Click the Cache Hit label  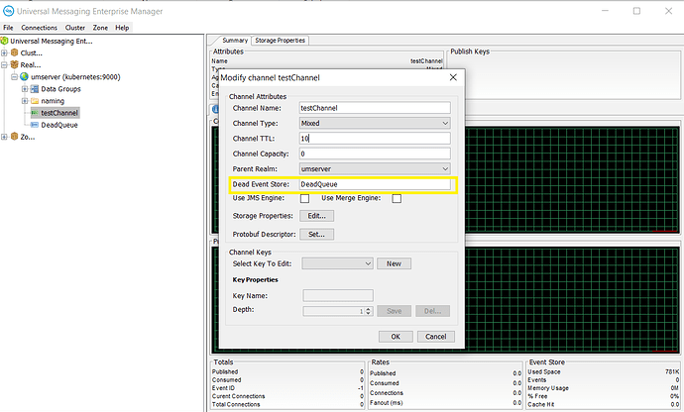point(541,405)
